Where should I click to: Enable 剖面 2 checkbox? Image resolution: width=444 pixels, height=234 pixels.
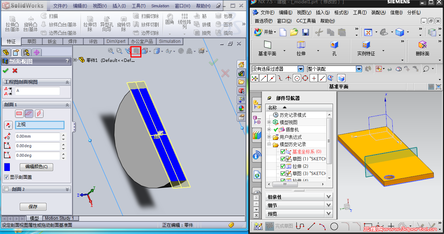[6, 189]
